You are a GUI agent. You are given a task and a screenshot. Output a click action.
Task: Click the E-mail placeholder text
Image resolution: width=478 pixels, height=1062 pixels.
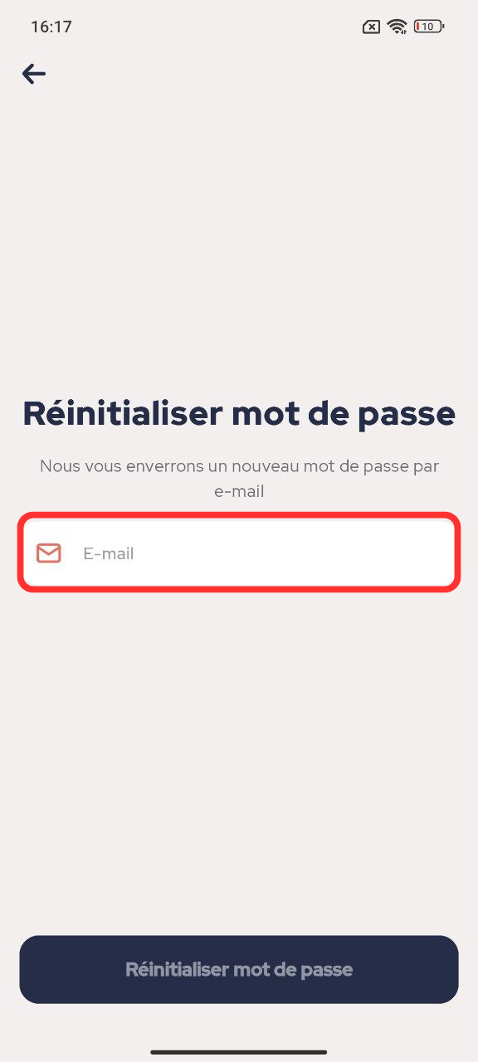point(109,553)
